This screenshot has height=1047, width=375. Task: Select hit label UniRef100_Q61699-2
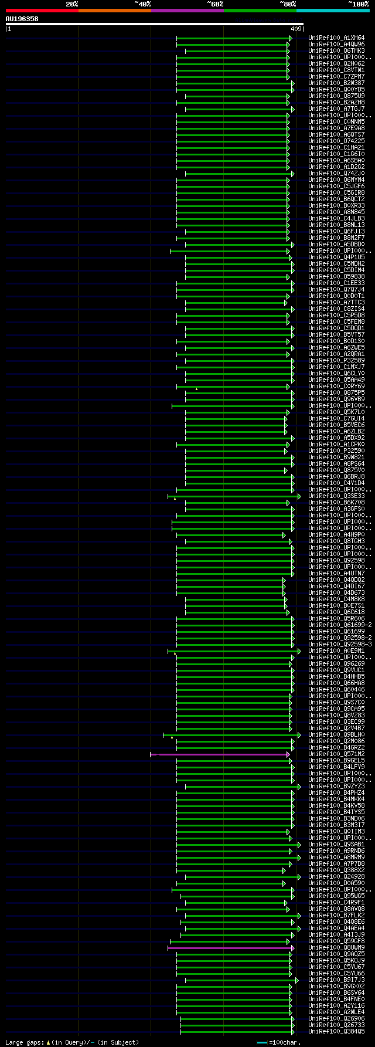[340, 625]
